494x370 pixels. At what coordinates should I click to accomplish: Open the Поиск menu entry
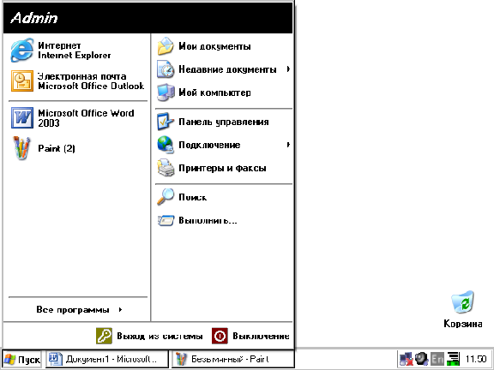pyautogui.click(x=225, y=197)
